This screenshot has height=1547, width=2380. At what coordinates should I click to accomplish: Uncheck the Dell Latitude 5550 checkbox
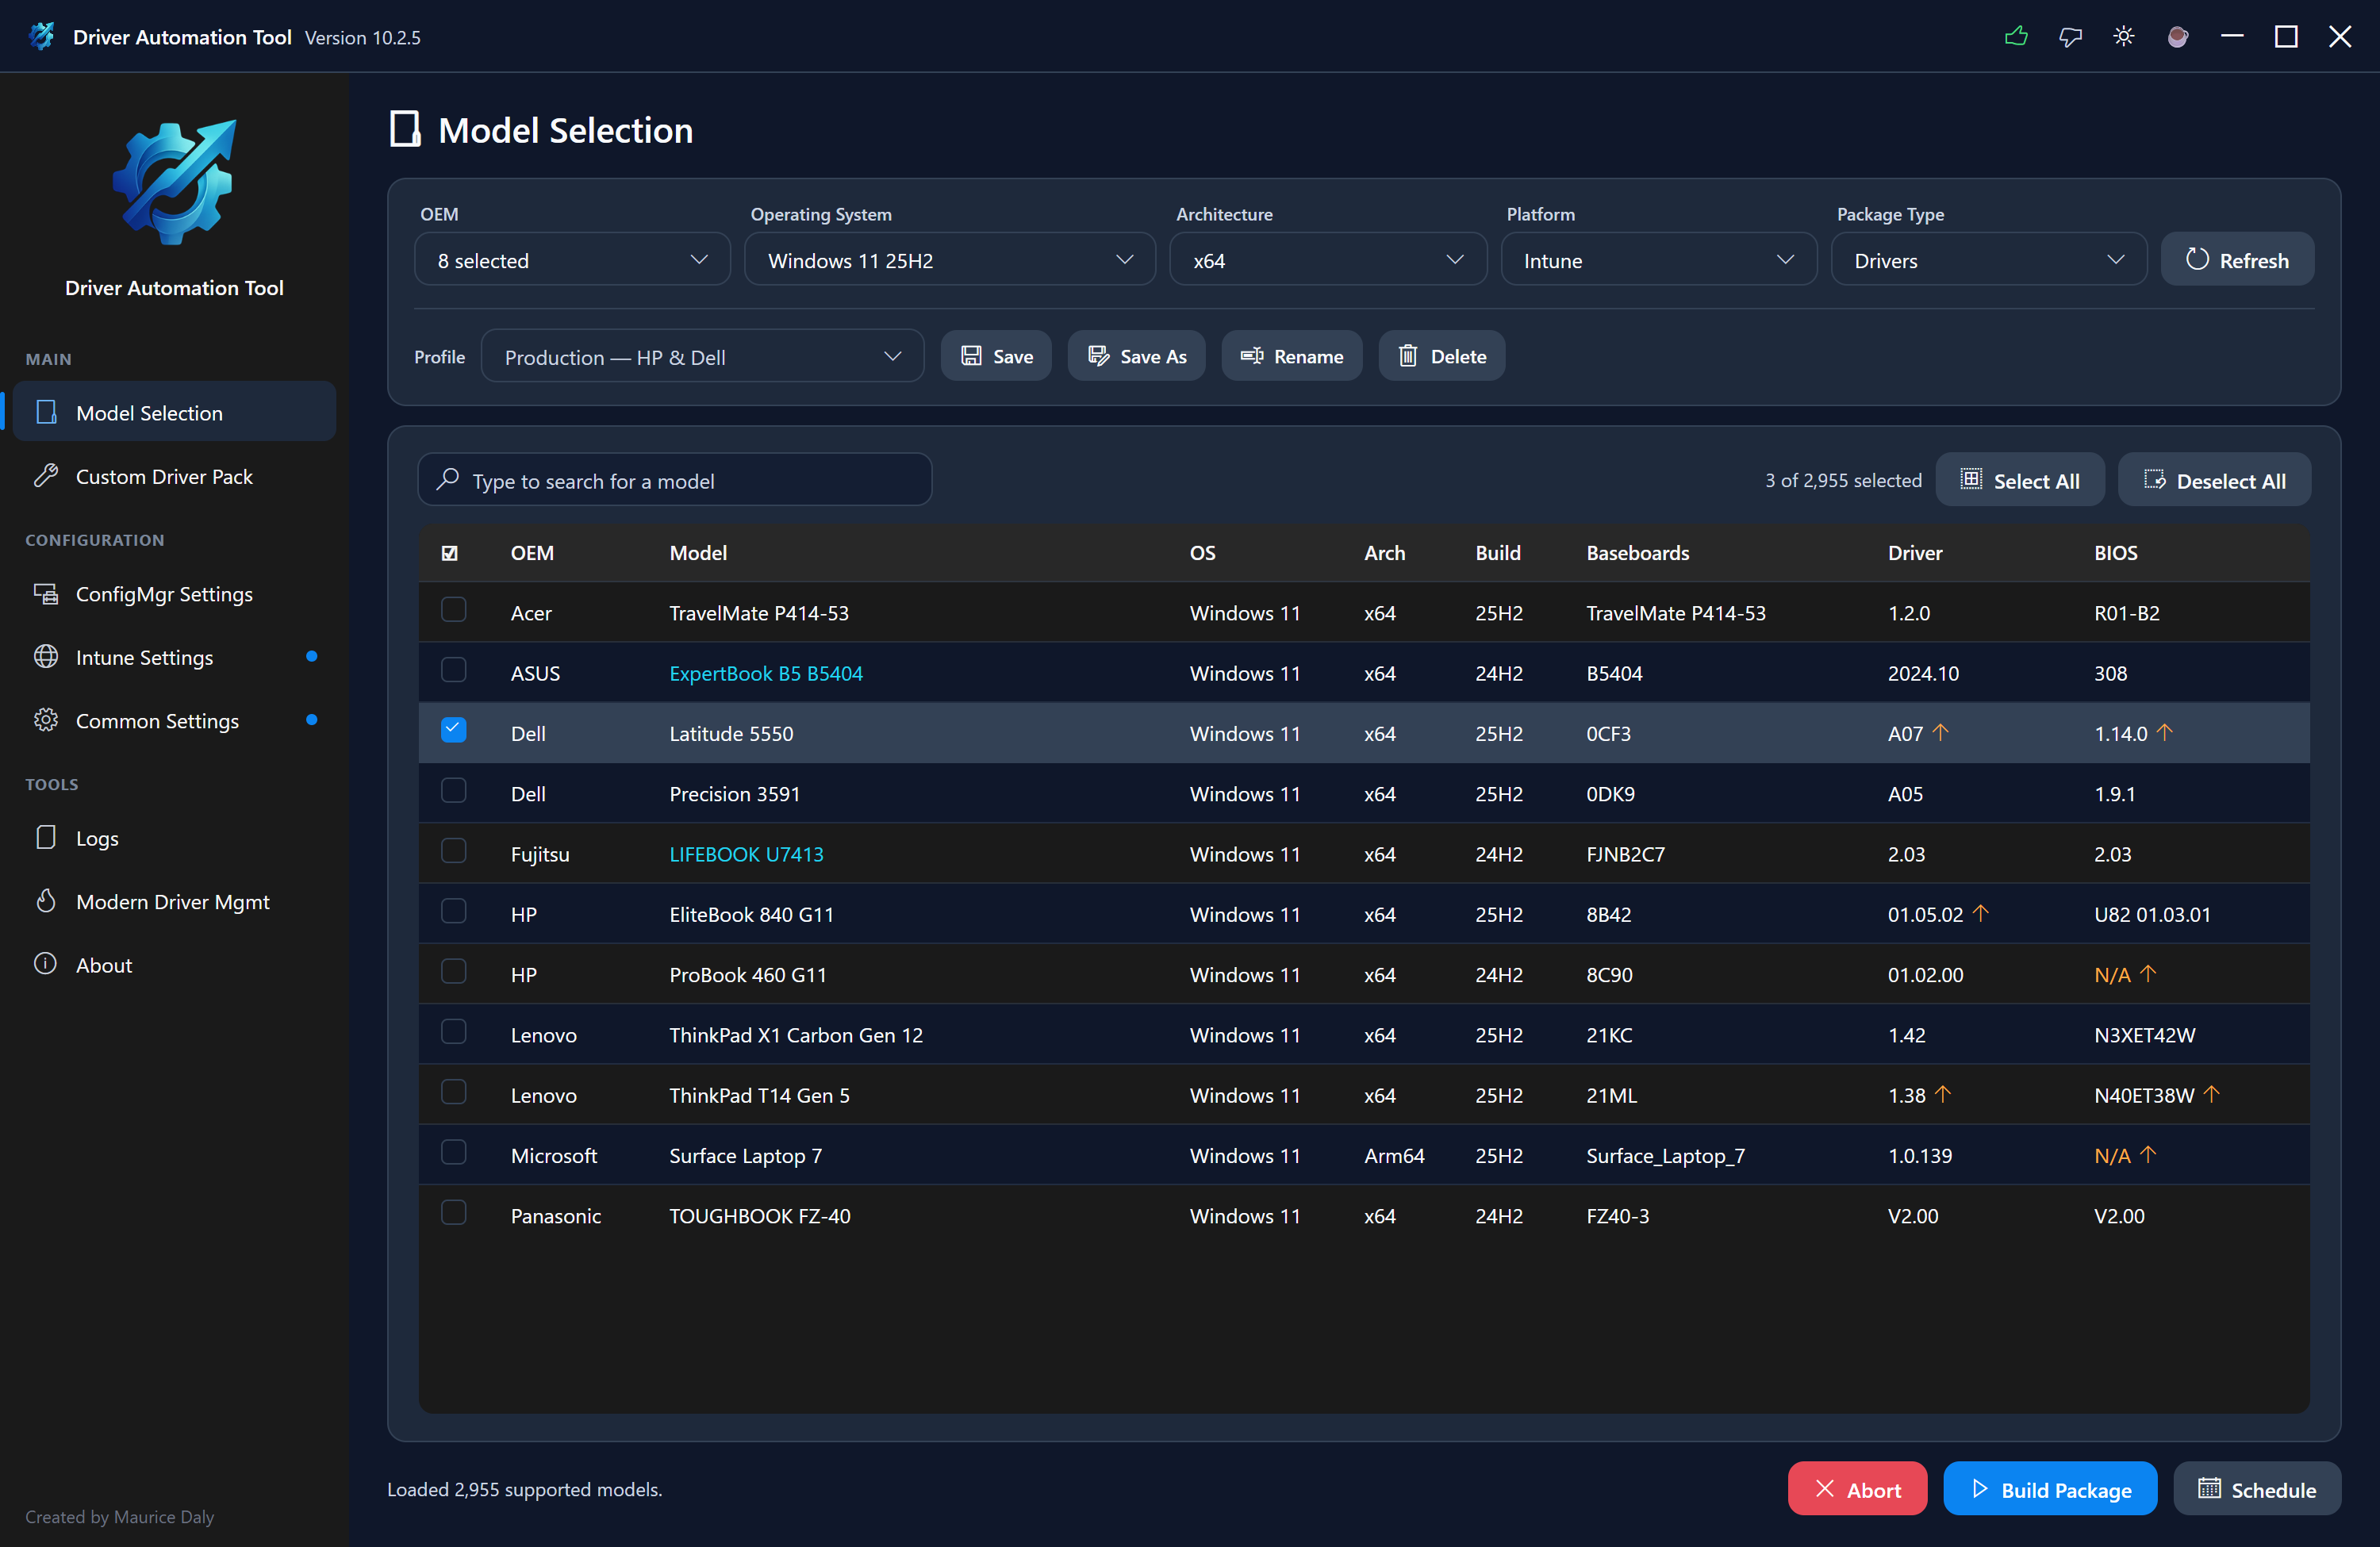pyautogui.click(x=454, y=730)
